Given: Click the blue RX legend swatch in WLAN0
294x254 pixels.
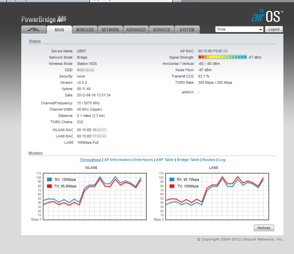Looking at the screenshot, I should pos(49,179).
